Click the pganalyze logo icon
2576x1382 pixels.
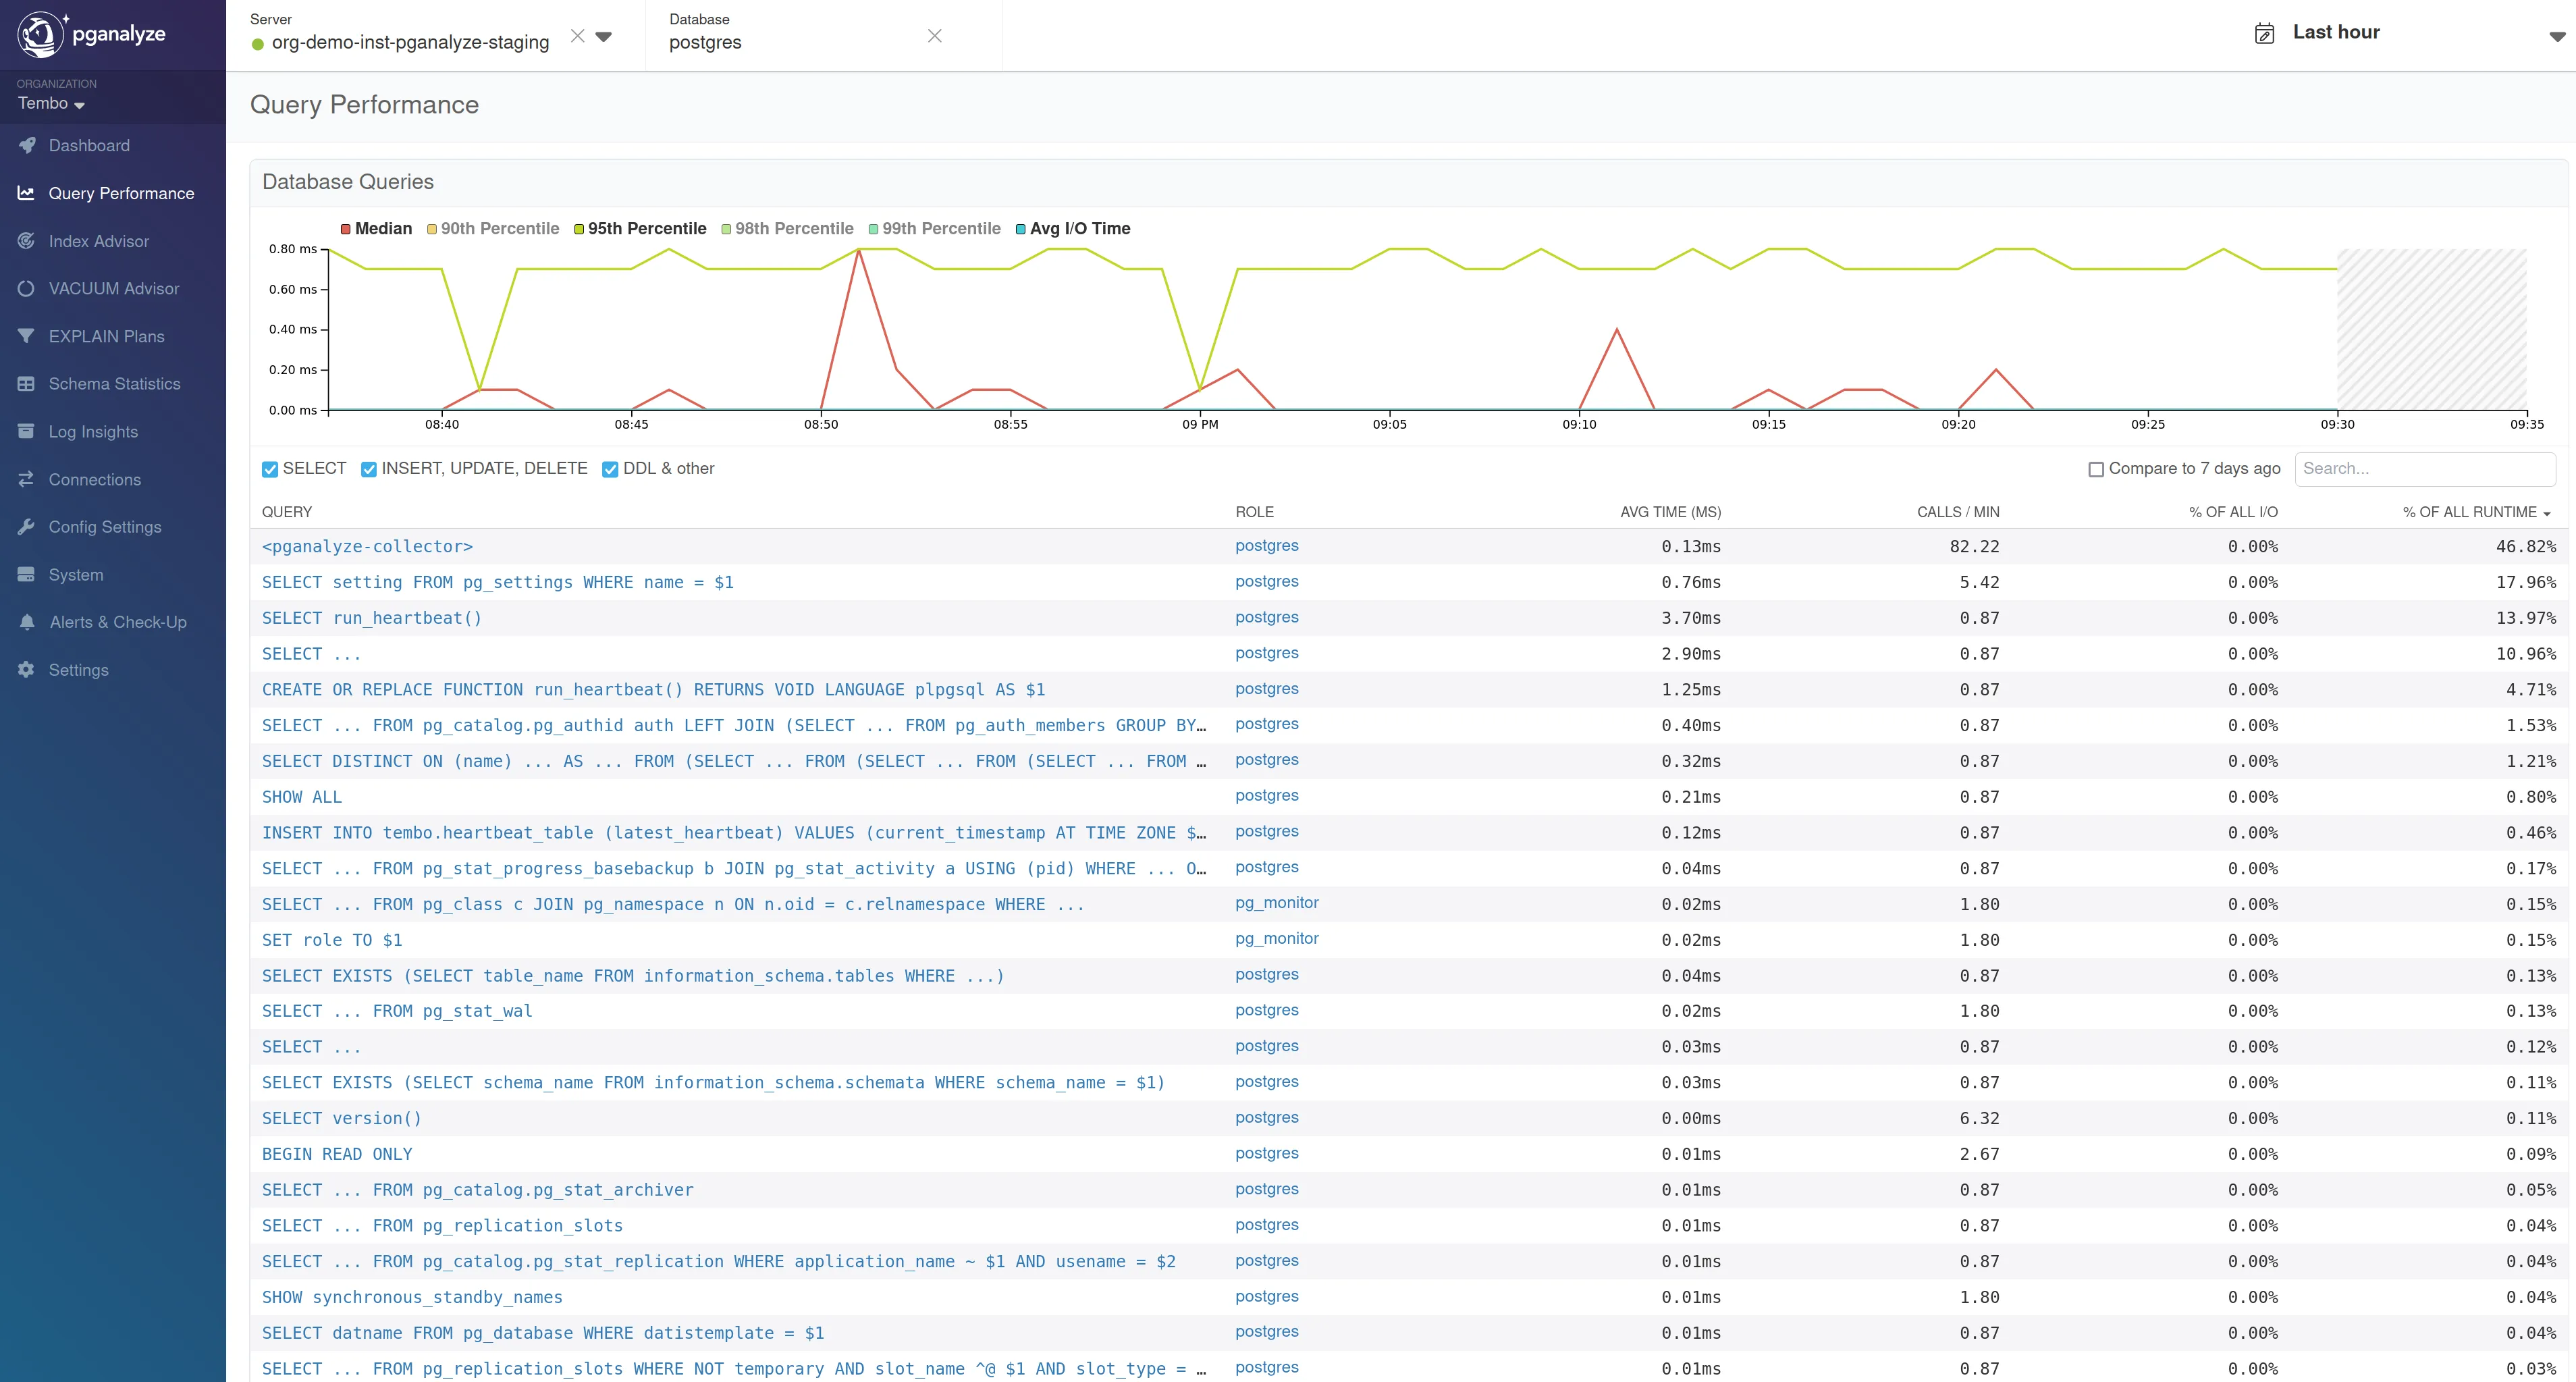pos(39,34)
